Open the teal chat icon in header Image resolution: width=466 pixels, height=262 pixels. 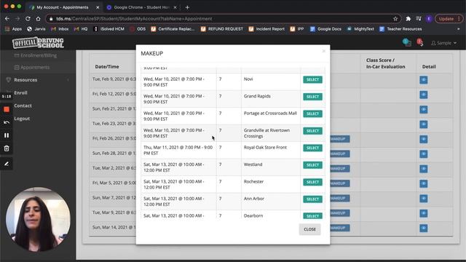[406, 42]
